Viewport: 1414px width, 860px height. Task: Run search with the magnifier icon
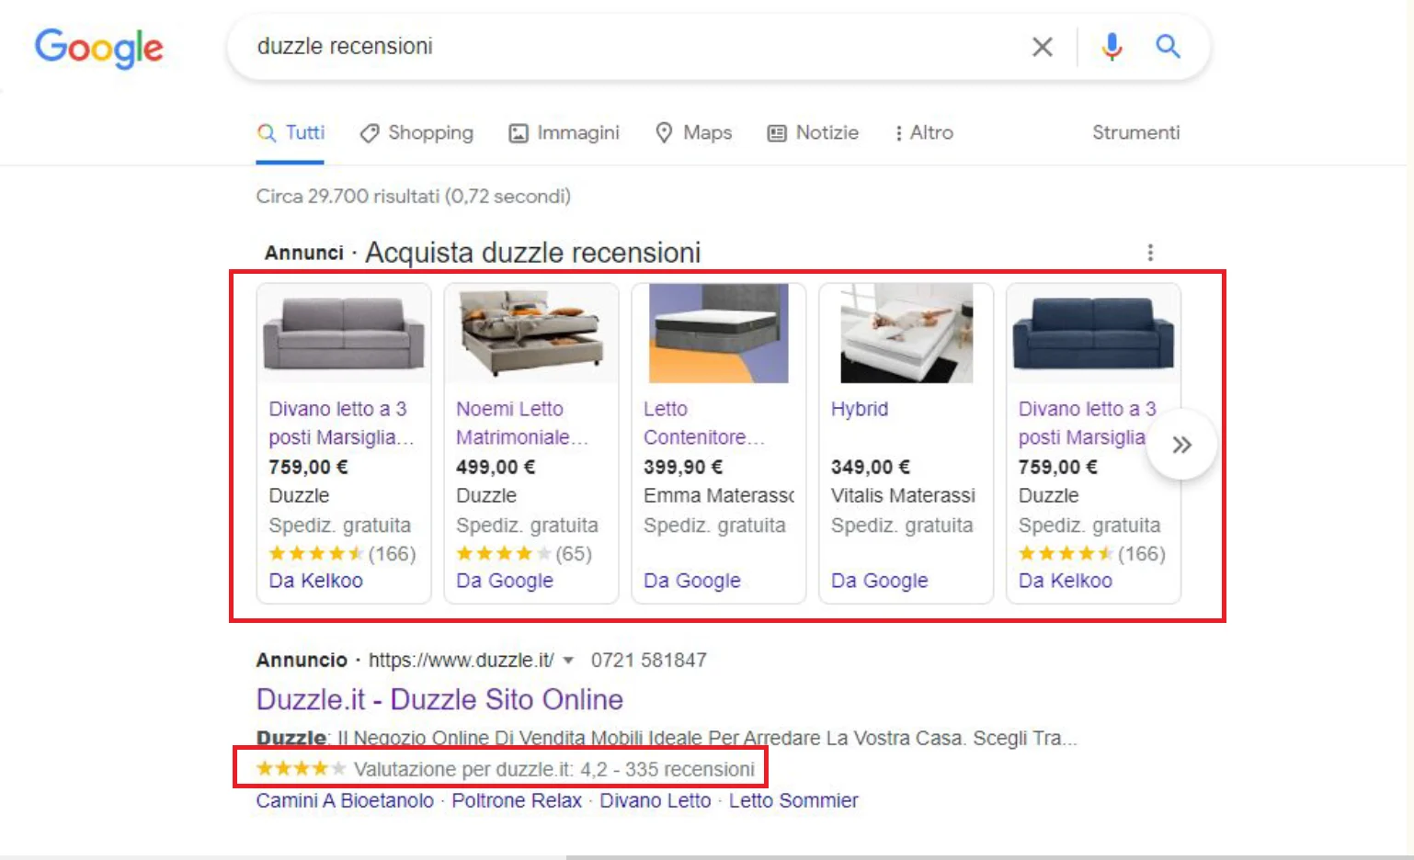[1168, 46]
